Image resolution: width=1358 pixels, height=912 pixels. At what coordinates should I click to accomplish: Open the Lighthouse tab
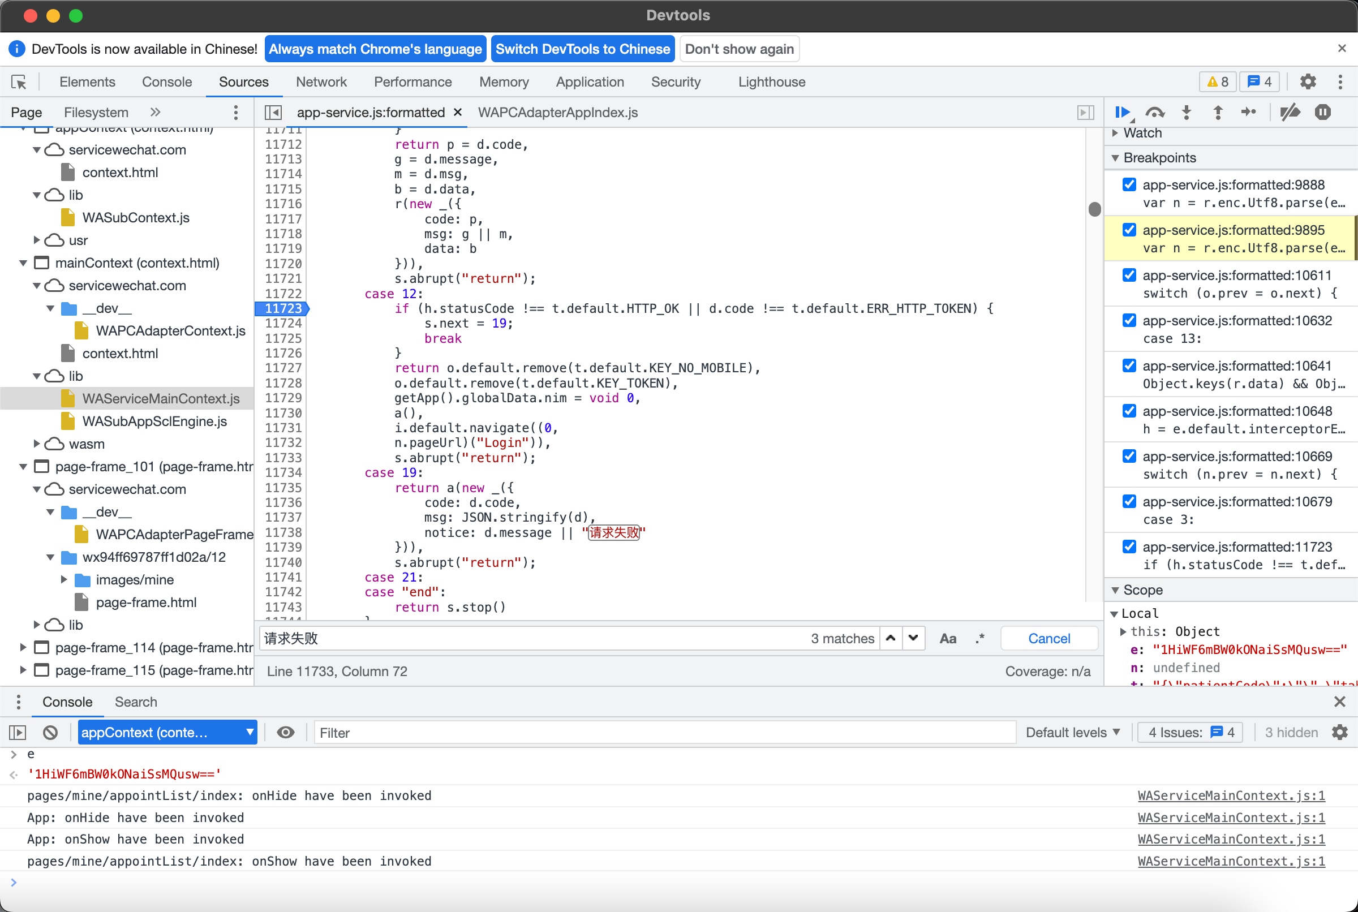772,82
